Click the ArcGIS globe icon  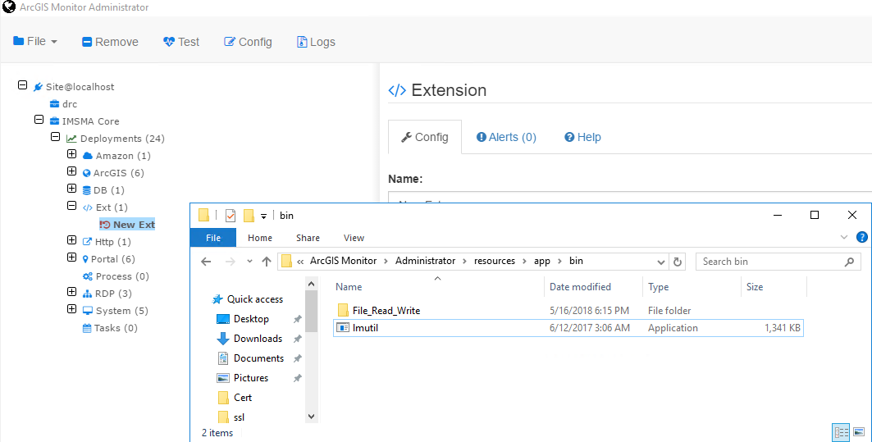click(86, 173)
